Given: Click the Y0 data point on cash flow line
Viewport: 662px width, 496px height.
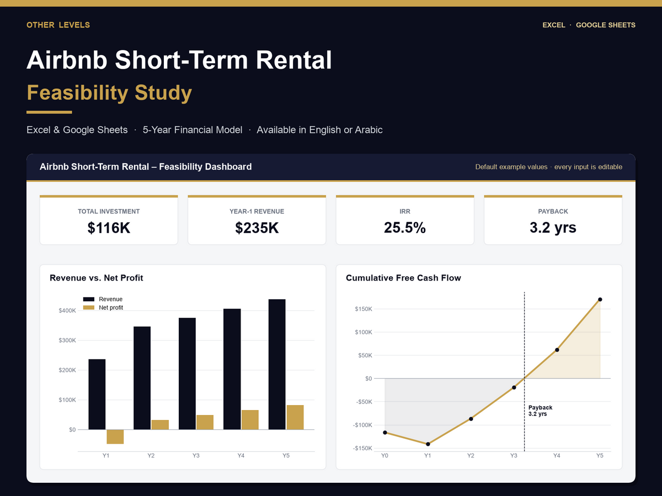Looking at the screenshot, I should (385, 433).
